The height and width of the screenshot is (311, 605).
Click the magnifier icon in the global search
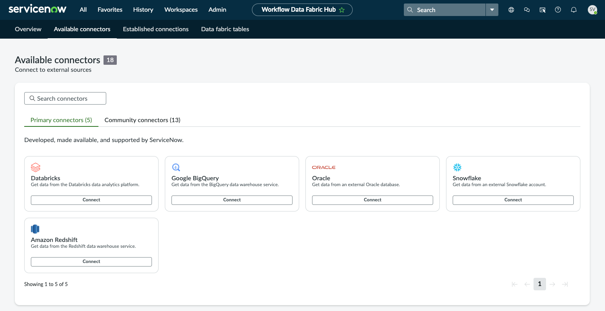tap(410, 10)
